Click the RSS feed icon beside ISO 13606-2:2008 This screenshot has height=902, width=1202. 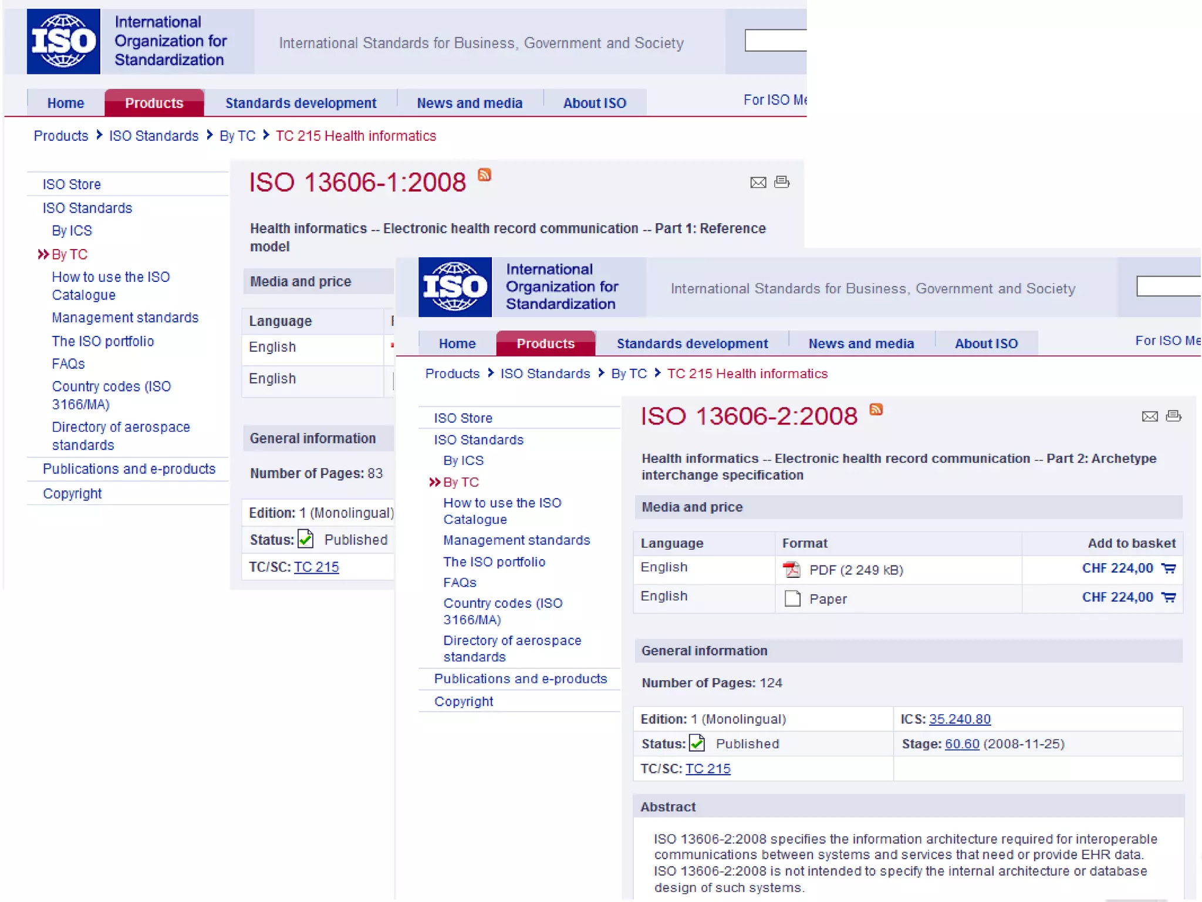876,409
